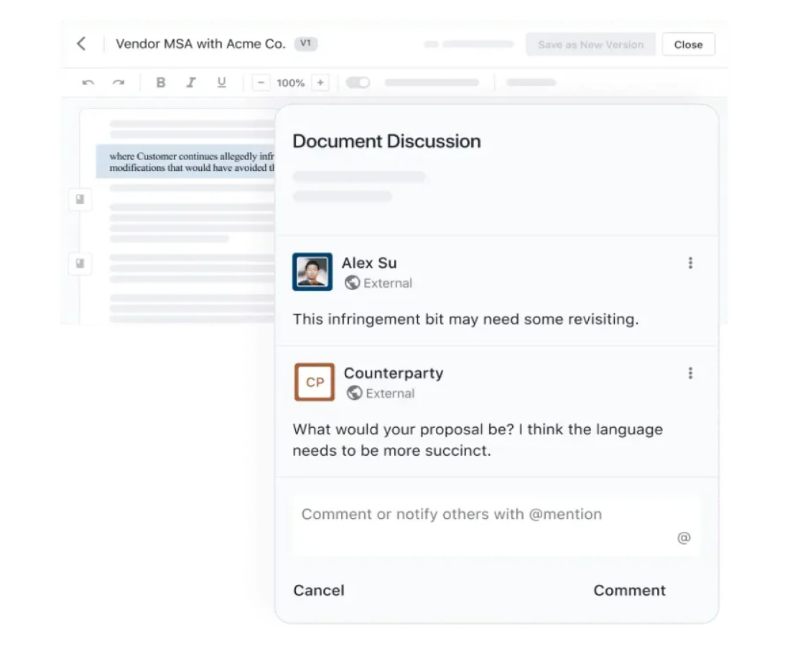Zoom out with the minus button
790x646 pixels.
click(x=261, y=83)
